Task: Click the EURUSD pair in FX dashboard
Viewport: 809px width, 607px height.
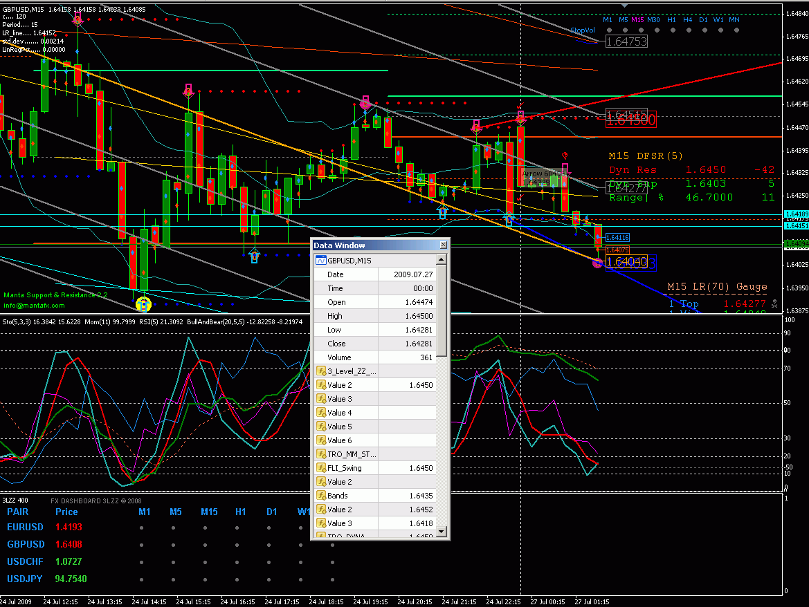Action: pos(27,527)
